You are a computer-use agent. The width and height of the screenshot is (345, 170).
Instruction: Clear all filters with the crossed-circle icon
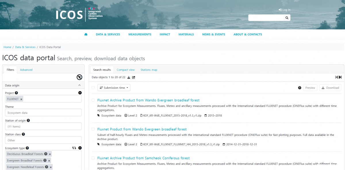point(79,77)
